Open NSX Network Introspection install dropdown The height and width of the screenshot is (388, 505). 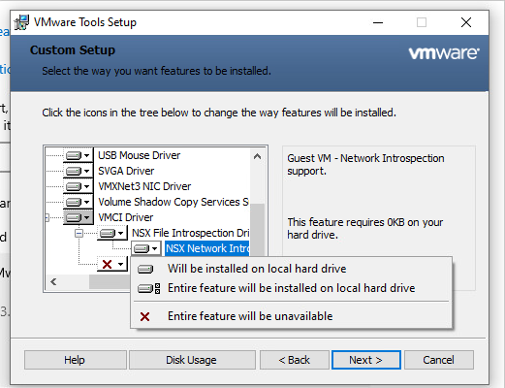(145, 248)
